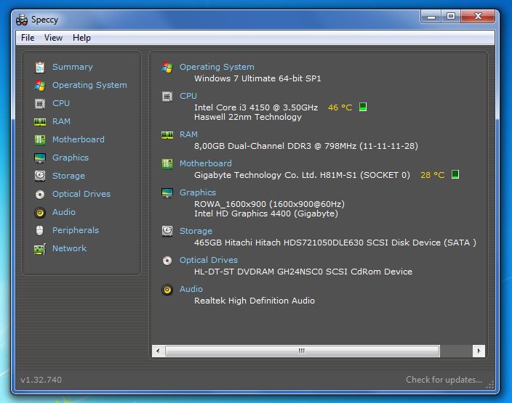Click the Audio speaker icon in summary panel

pyautogui.click(x=167, y=290)
